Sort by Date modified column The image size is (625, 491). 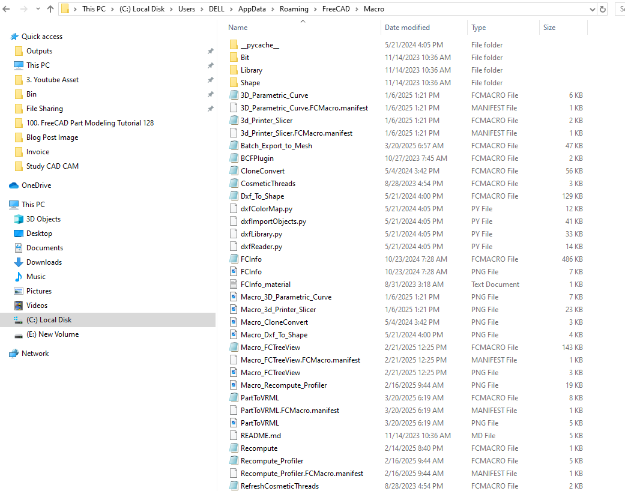(x=408, y=28)
